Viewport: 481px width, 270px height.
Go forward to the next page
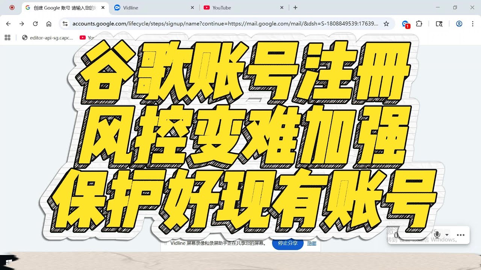pos(22,24)
